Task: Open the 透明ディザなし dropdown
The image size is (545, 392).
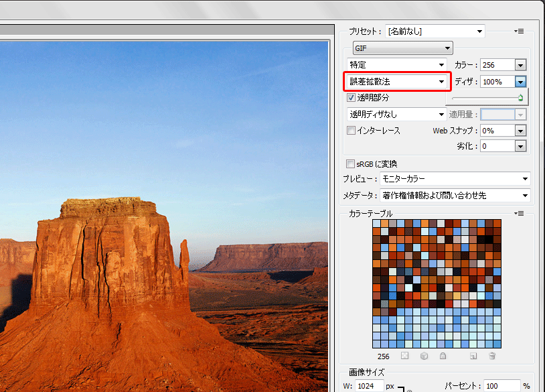Action: click(x=396, y=114)
